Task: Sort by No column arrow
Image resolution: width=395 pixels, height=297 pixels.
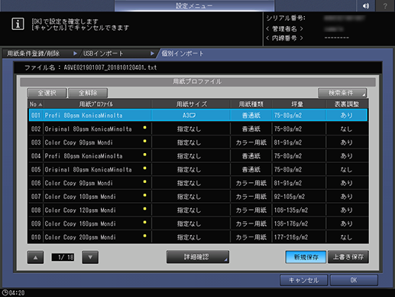Action: click(40, 104)
